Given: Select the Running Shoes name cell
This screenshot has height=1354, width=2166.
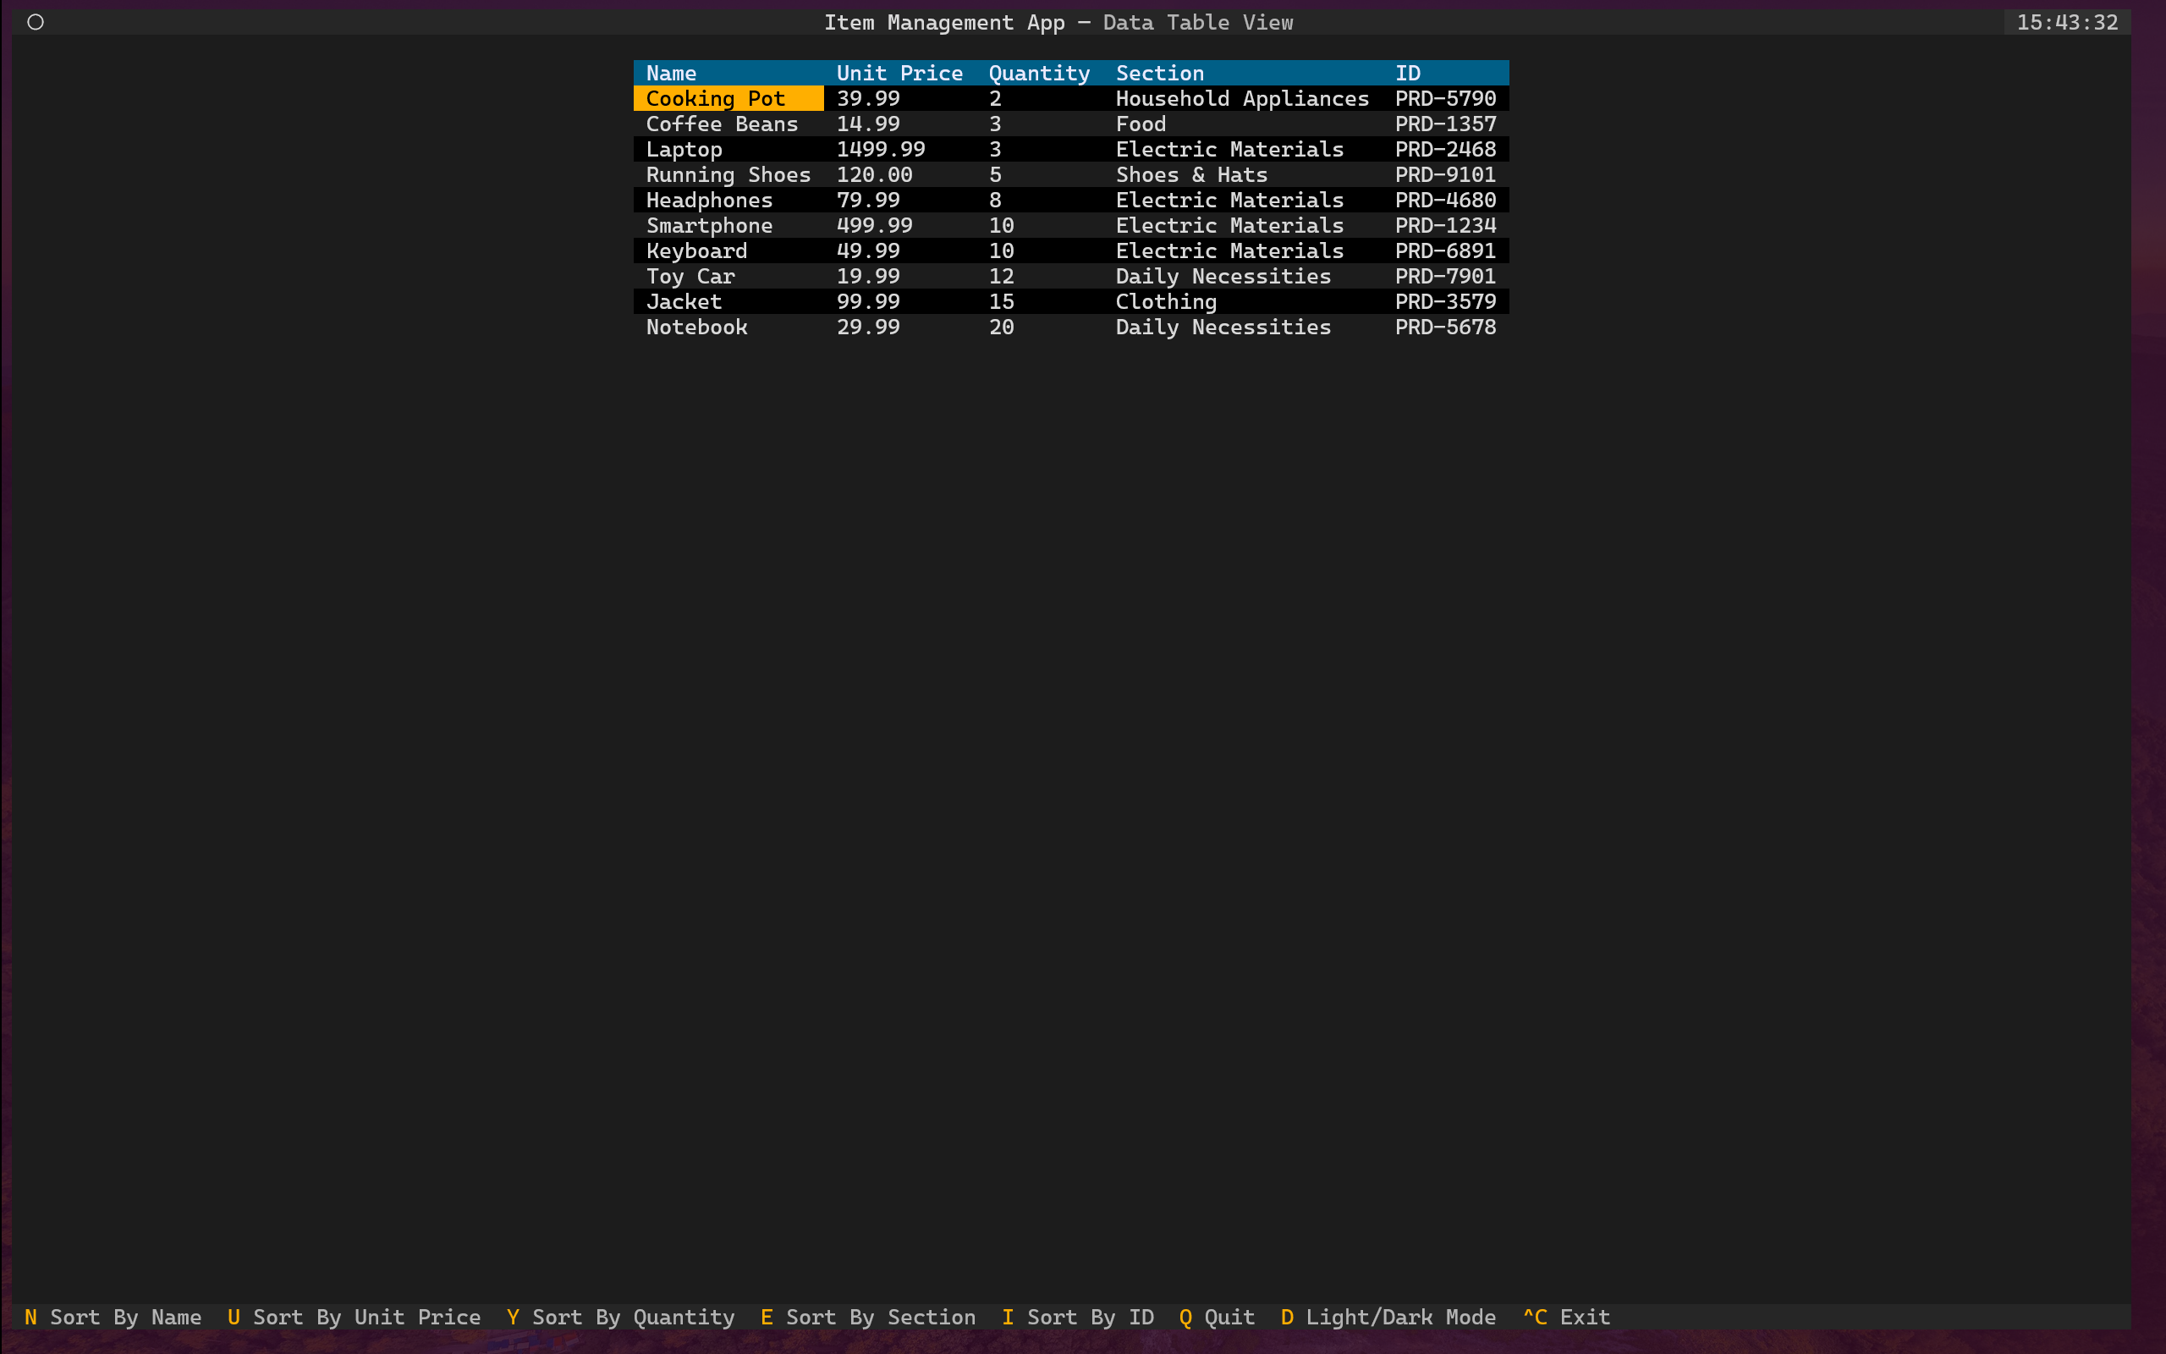Looking at the screenshot, I should click(x=728, y=174).
